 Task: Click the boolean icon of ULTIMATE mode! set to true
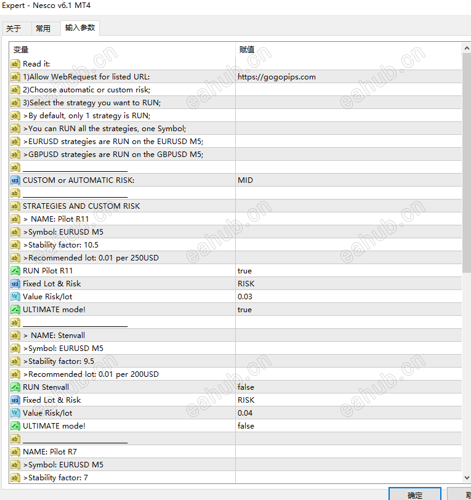[15, 310]
